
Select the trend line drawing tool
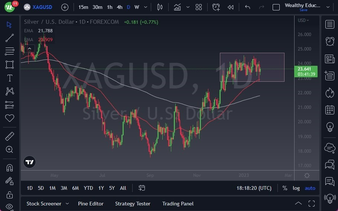pyautogui.click(x=10, y=38)
